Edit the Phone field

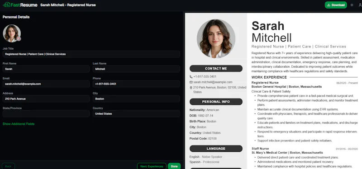pyautogui.click(x=136, y=84)
